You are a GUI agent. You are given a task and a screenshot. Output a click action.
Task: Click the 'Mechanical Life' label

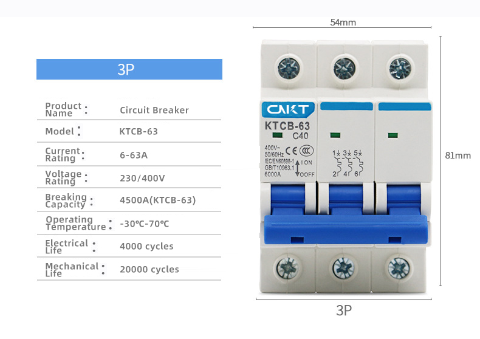(x=72, y=270)
